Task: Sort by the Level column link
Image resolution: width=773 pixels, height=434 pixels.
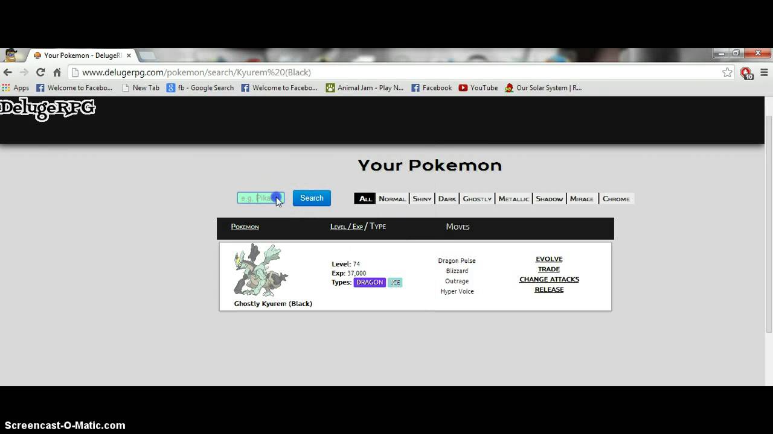Action: click(x=338, y=227)
